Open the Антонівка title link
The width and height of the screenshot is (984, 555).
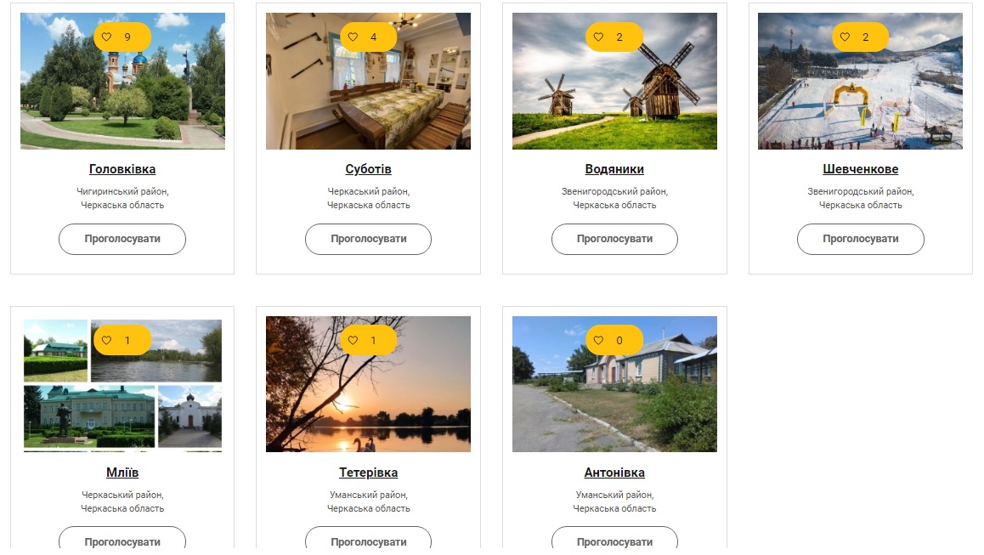click(614, 472)
